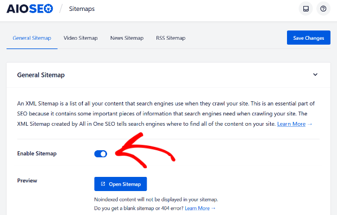
Task: Click the Enable Sitemap label
Action: 37,153
